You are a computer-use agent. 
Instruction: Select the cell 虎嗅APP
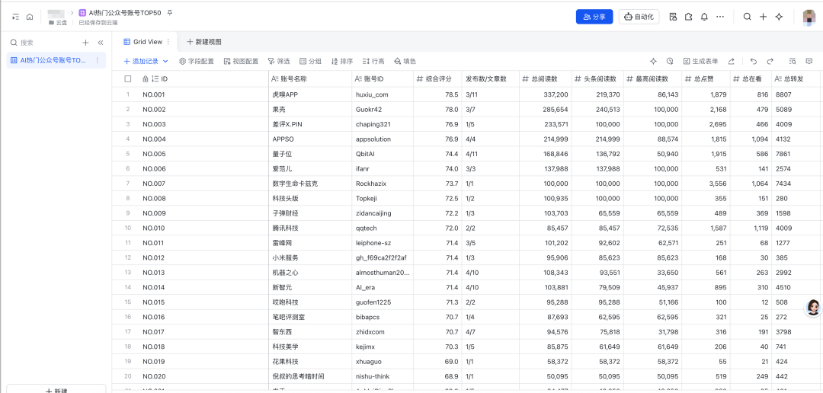pos(311,94)
